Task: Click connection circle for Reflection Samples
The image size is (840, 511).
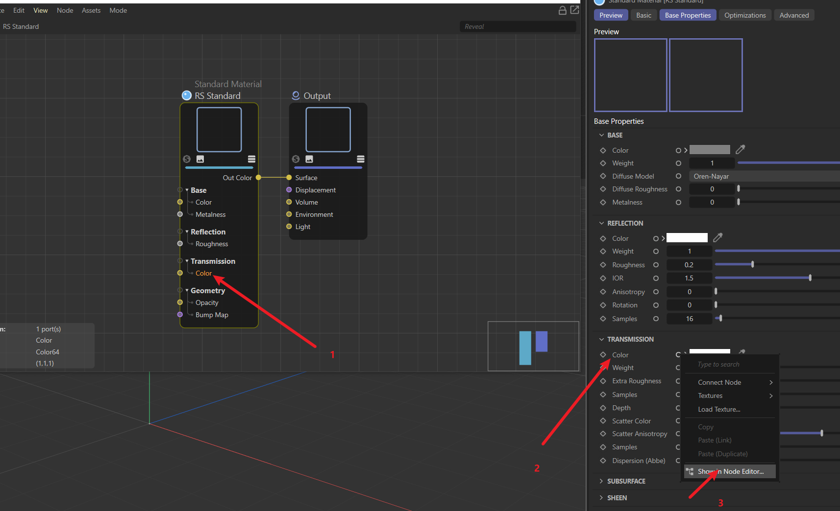Action: (x=656, y=319)
